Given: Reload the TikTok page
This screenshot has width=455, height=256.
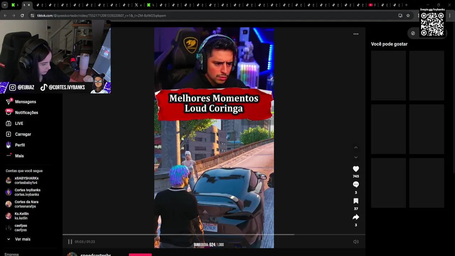Looking at the screenshot, I should click(x=22, y=16).
